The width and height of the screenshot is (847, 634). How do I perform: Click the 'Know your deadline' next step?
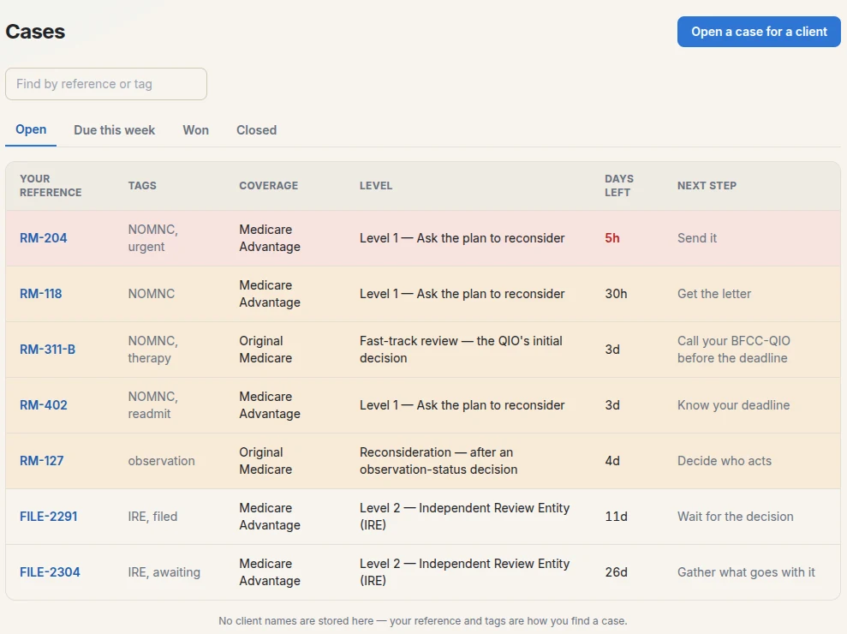734,405
